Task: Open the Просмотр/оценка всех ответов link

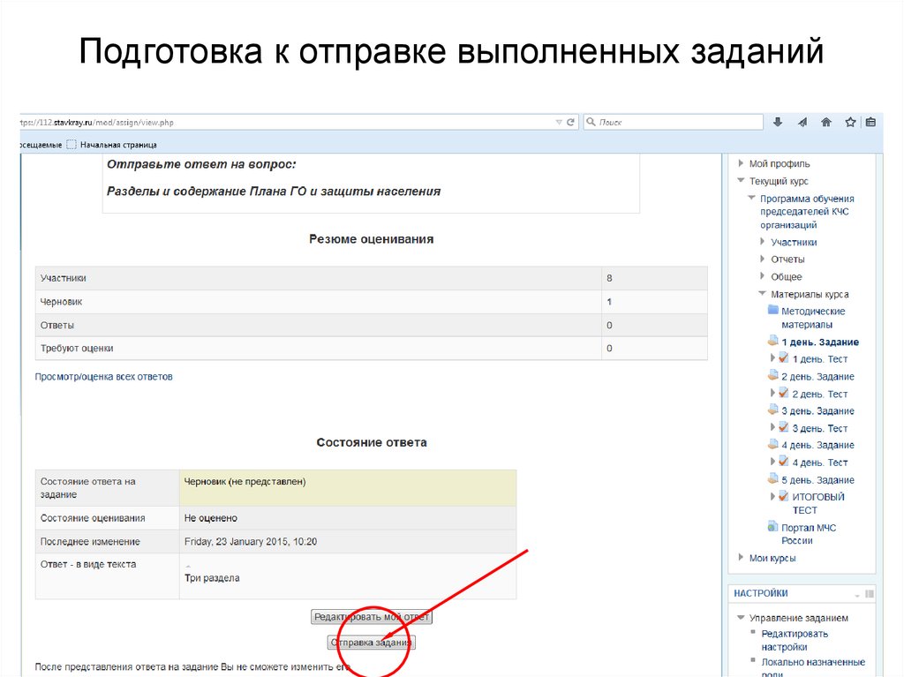Action: [104, 377]
